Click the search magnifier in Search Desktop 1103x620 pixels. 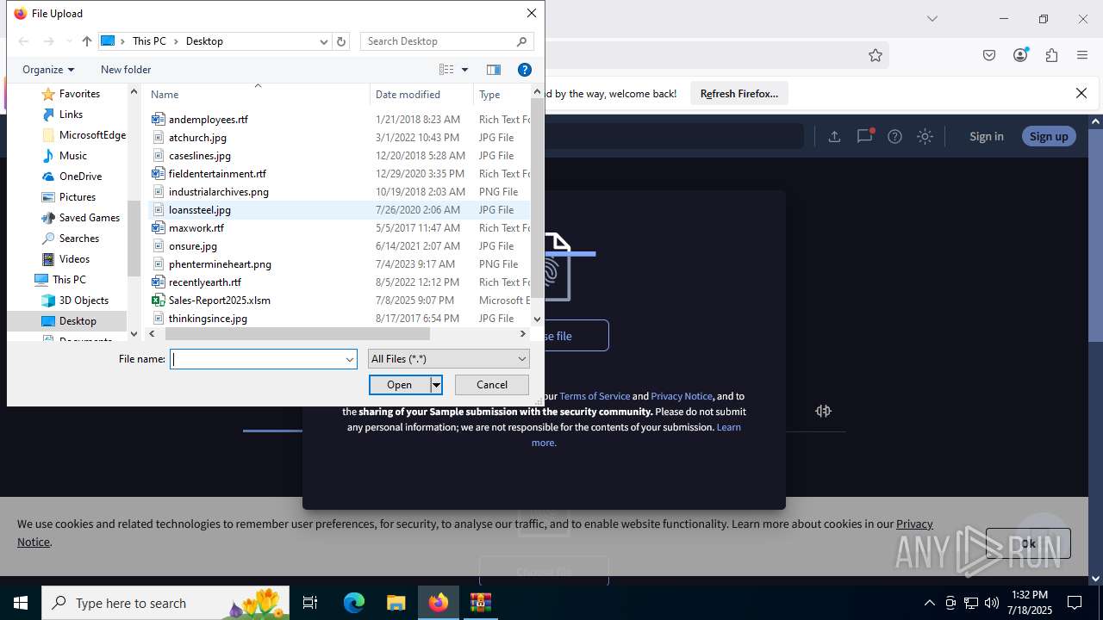click(x=521, y=41)
